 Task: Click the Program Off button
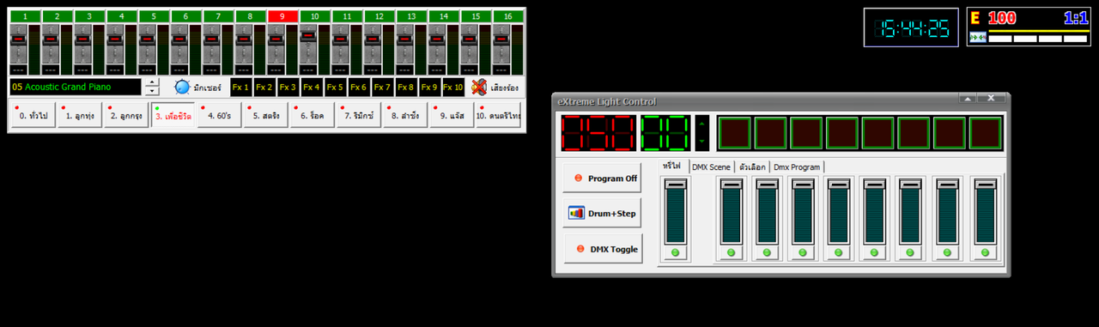coord(602,179)
